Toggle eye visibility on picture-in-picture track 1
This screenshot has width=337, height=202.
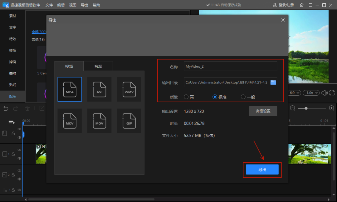pyautogui.click(x=19, y=150)
